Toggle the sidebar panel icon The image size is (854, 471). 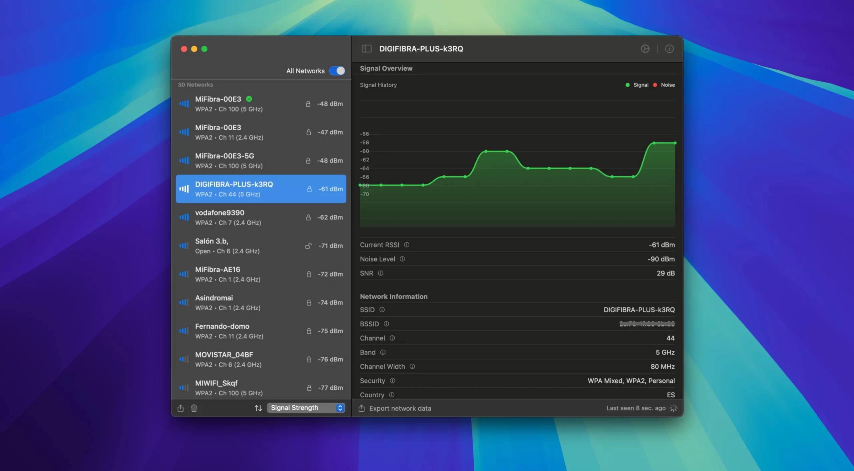[366, 49]
